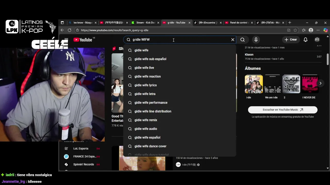
Task: Add page to favorites with star icon
Action: tap(295, 30)
